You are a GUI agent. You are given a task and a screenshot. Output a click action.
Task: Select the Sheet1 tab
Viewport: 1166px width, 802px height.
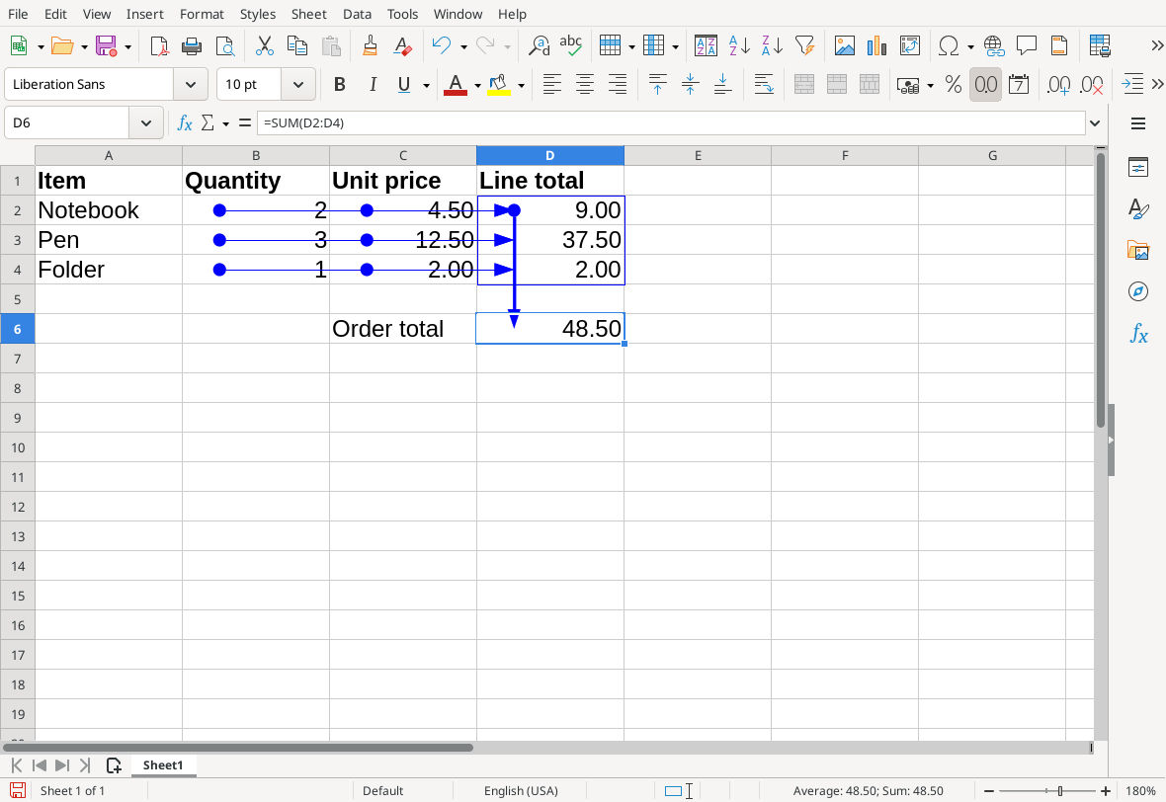pos(163,764)
